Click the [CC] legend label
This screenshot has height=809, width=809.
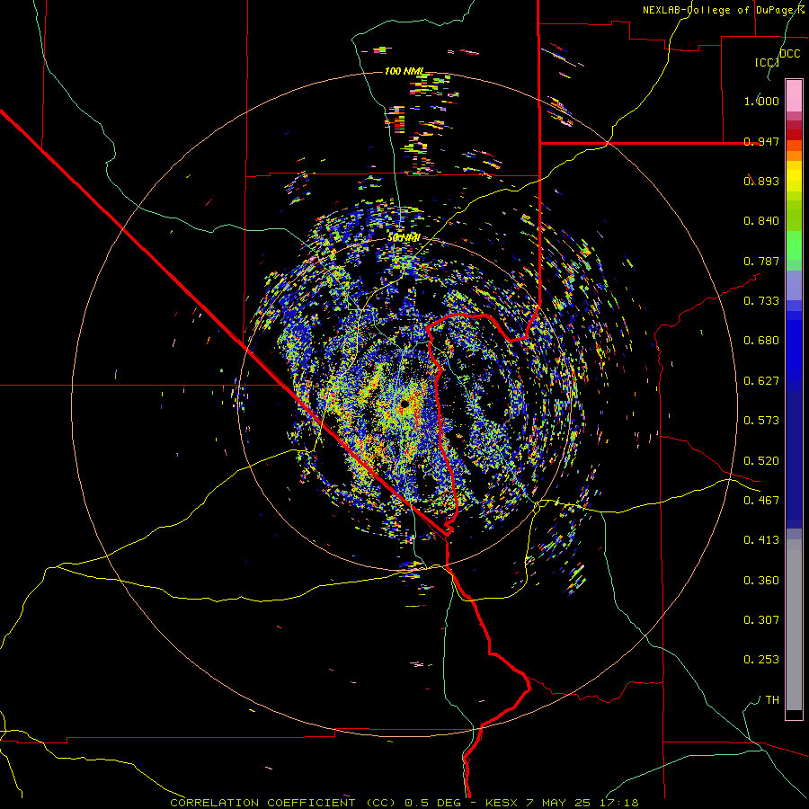[767, 62]
